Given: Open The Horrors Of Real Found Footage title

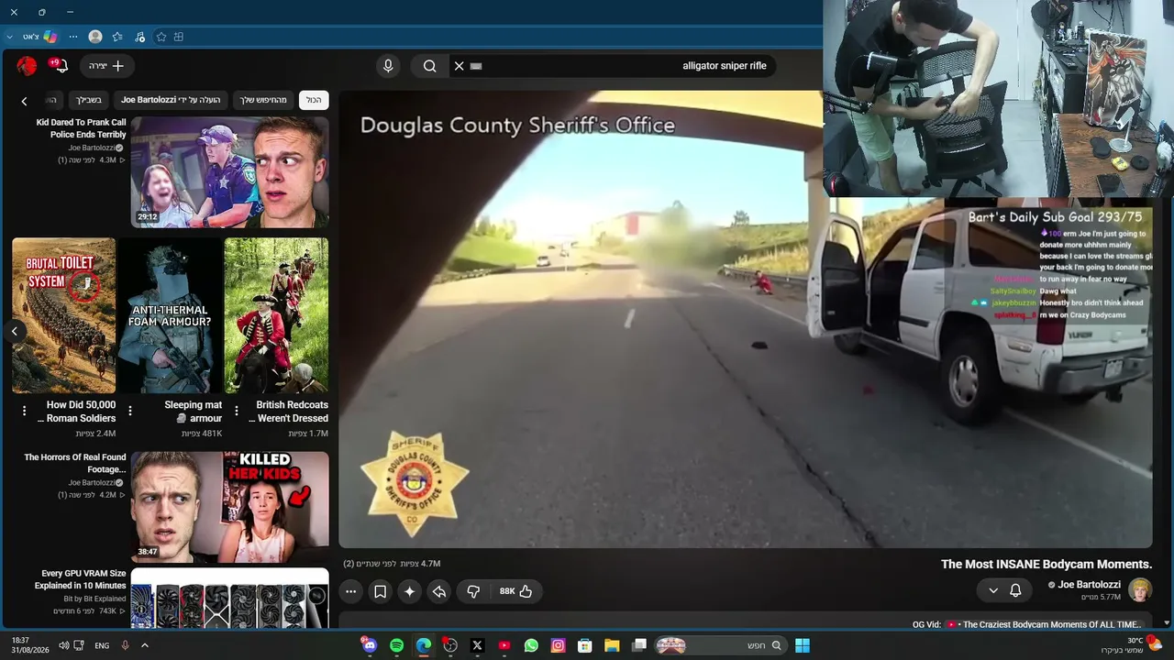Looking at the screenshot, I should [75, 463].
